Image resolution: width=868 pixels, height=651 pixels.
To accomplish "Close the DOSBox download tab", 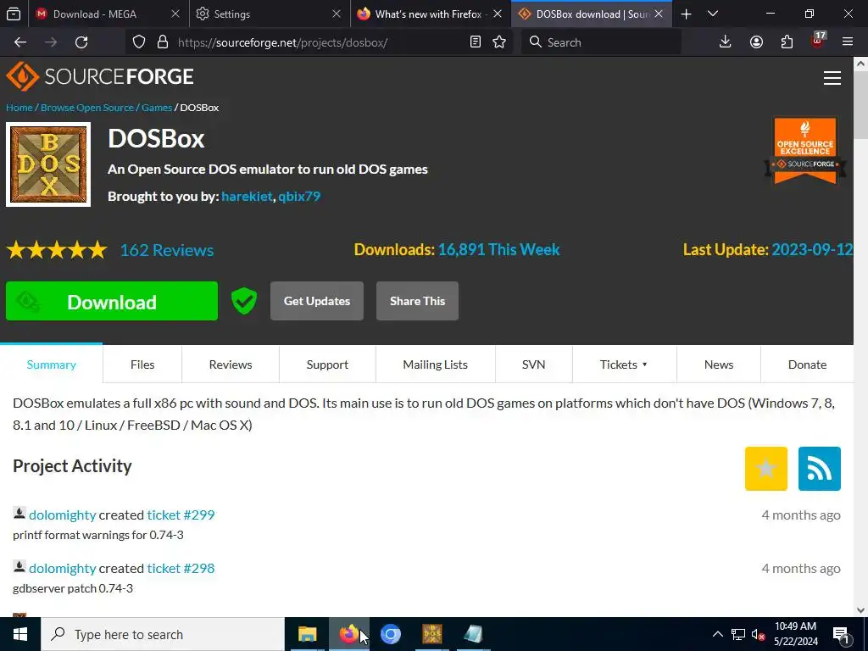I will tap(659, 14).
